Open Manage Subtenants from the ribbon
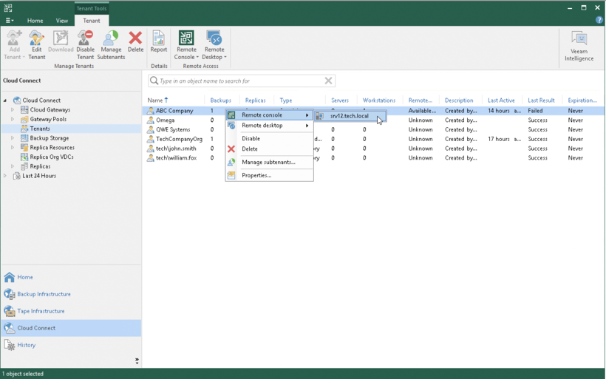Screen dimensions: 606x379 [x=111, y=45]
